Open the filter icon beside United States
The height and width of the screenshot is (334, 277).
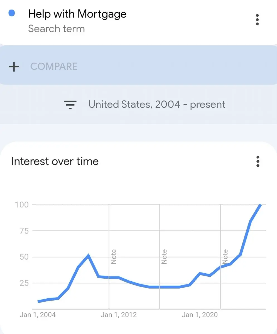[x=70, y=105]
